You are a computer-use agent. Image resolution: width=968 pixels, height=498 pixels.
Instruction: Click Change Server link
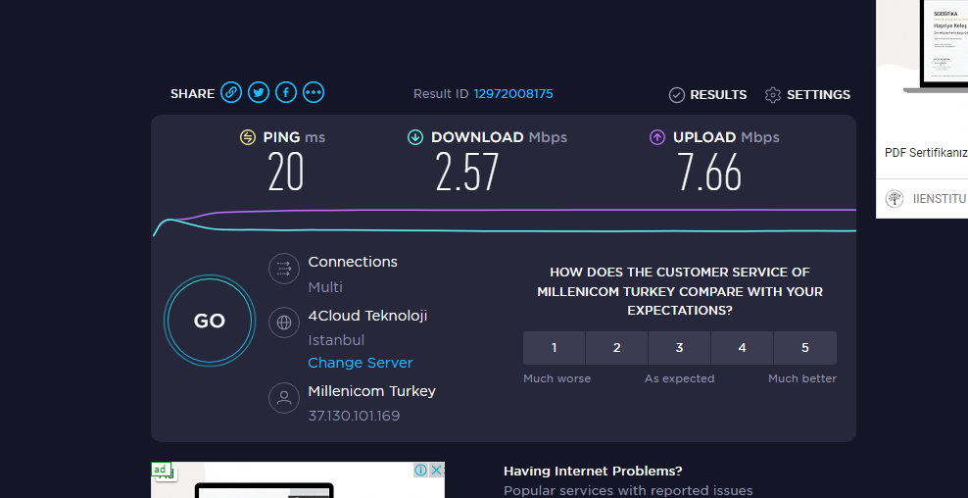click(x=360, y=363)
